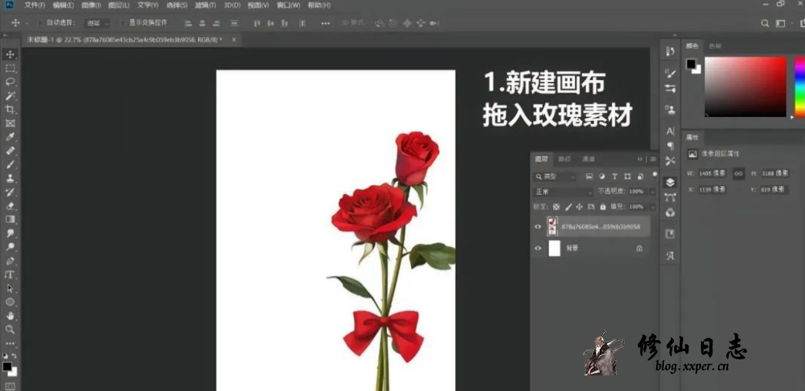Hide the rose image layer using eye icon

(538, 227)
